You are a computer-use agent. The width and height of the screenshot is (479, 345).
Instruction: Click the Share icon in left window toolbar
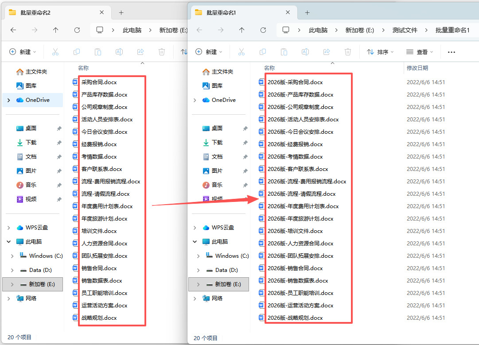[x=140, y=52]
